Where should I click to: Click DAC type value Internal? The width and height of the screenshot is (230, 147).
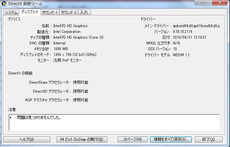(59, 43)
